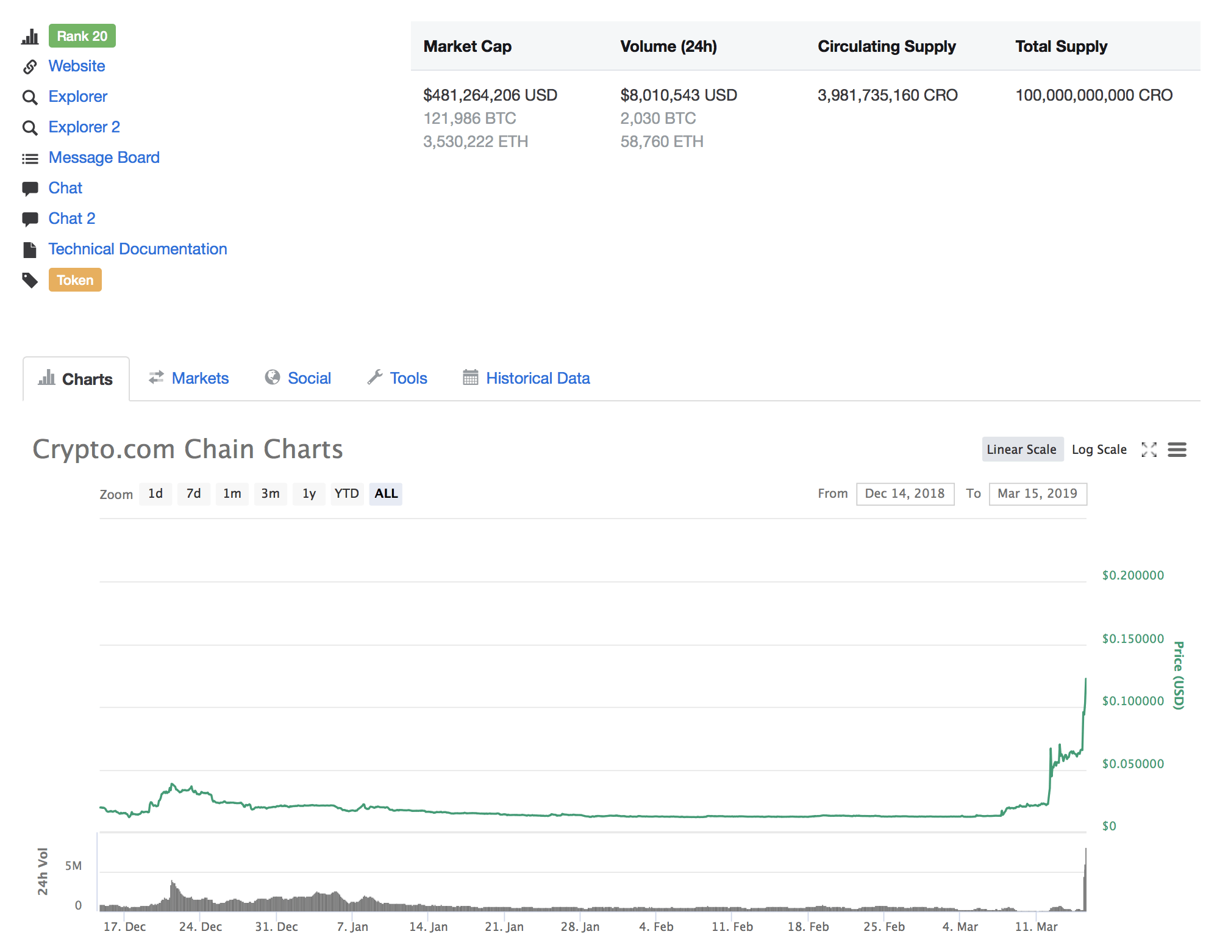Screen dimensions: 1217x948
Task: Click the 2,030 BTC volume value
Action: [x=658, y=118]
